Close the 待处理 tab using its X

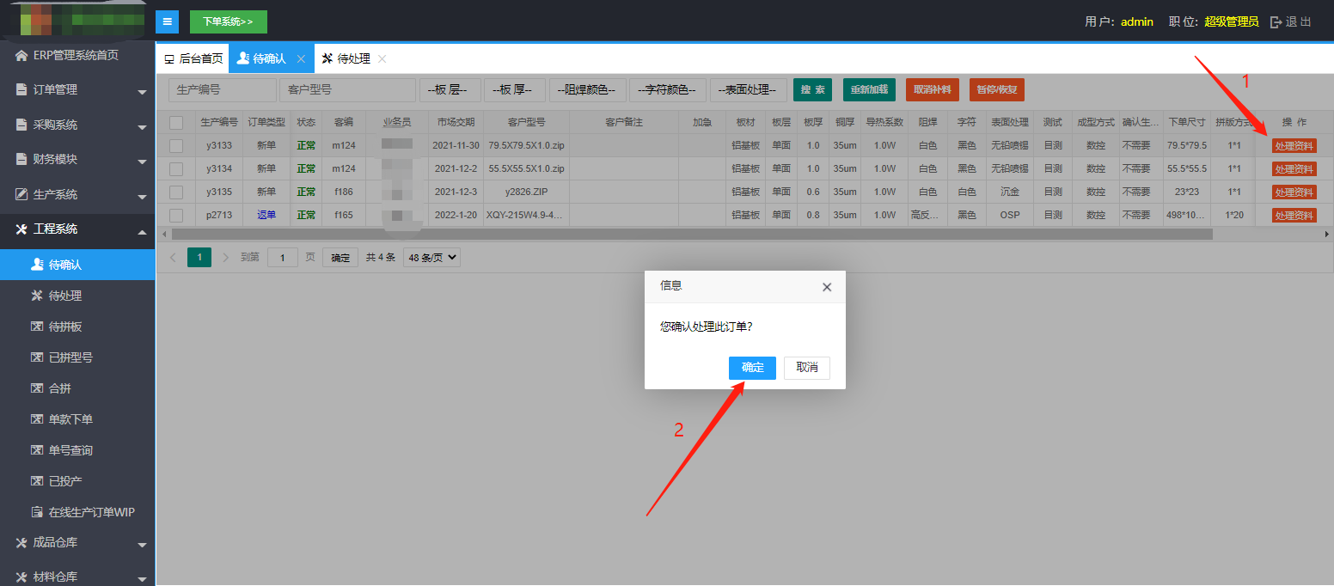[x=382, y=59]
